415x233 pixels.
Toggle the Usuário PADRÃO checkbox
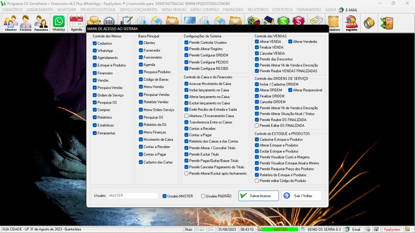tap(204, 196)
